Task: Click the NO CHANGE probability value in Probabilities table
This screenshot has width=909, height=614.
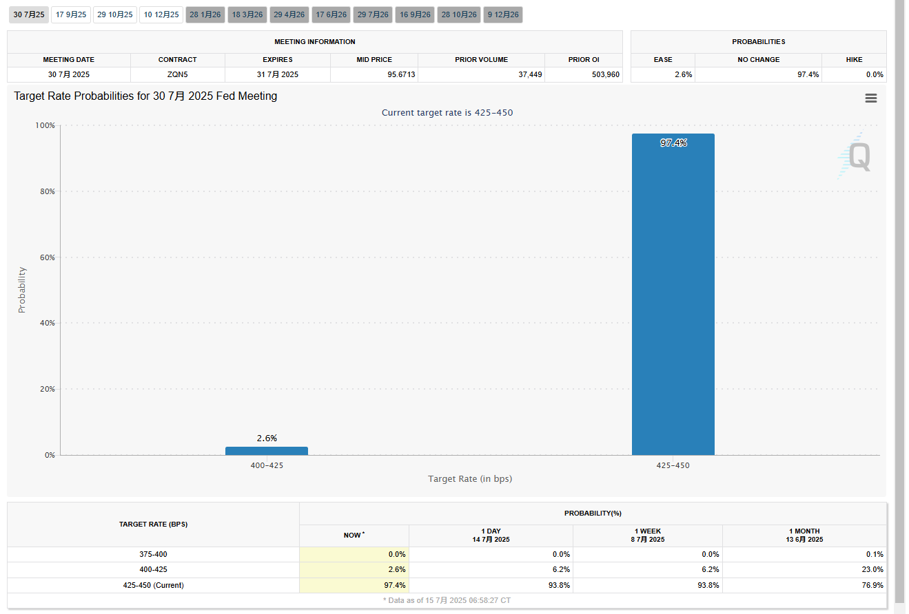Action: (808, 74)
